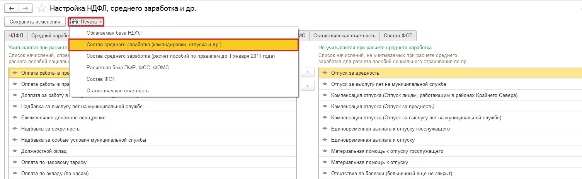582x179 pixels.
Task: Click the back navigation arrow
Action: coord(12,8)
